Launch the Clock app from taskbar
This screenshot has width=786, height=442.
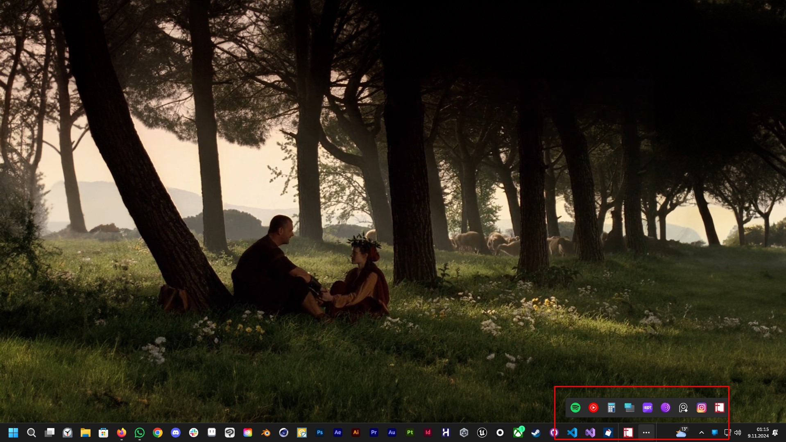(67, 433)
